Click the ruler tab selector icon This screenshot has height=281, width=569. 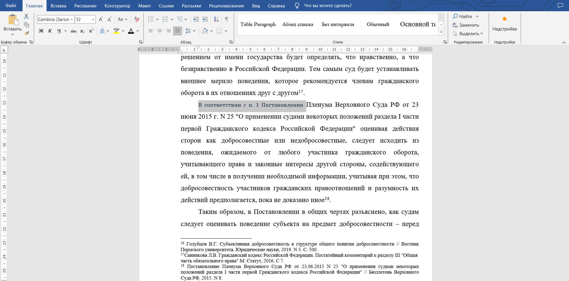click(4, 50)
